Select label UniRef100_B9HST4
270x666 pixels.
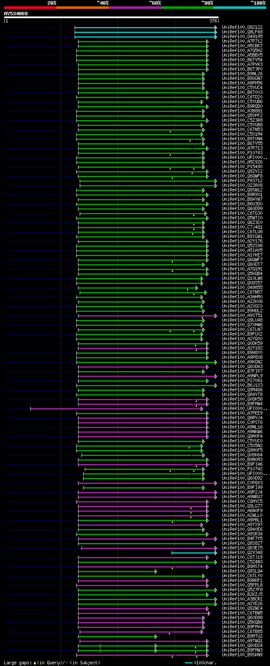tap(242, 566)
